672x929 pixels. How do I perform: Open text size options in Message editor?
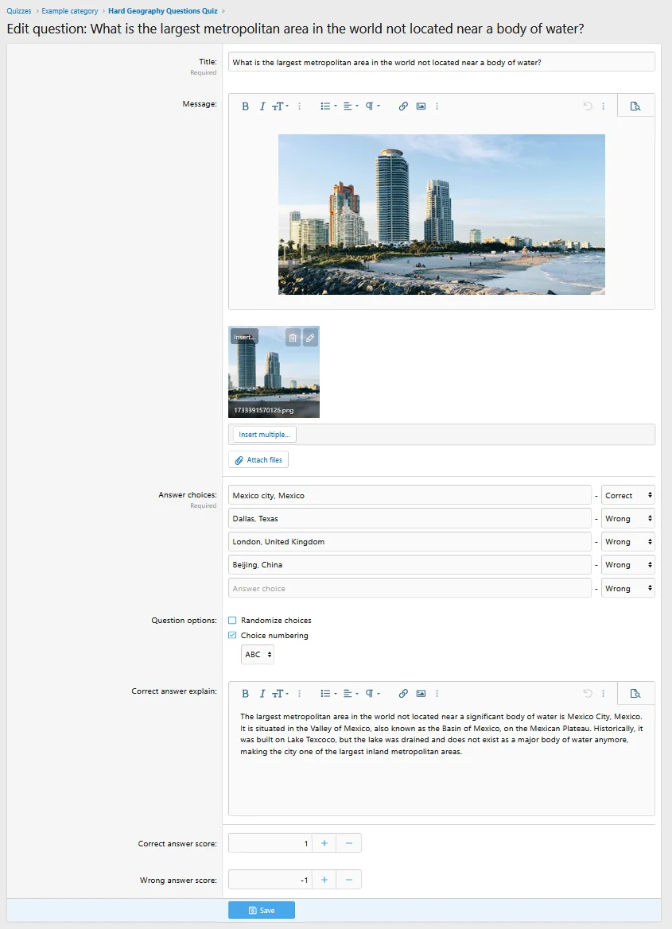click(x=280, y=106)
